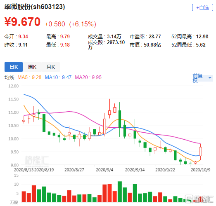Click the 2020/9/14 date axis label

135,170
